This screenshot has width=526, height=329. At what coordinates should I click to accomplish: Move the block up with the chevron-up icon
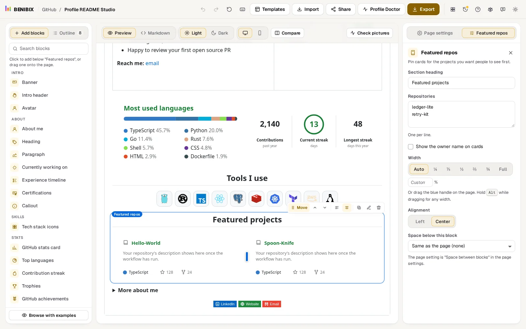point(315,208)
